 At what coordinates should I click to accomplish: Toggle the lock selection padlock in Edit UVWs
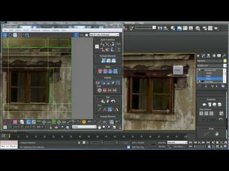51,127
